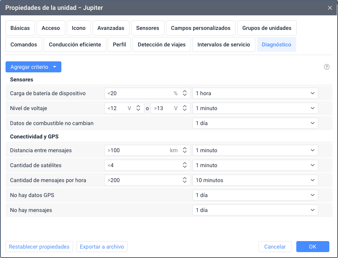The width and height of the screenshot is (338, 258).
Task: Click Exportar a archivo button
Action: (x=102, y=247)
